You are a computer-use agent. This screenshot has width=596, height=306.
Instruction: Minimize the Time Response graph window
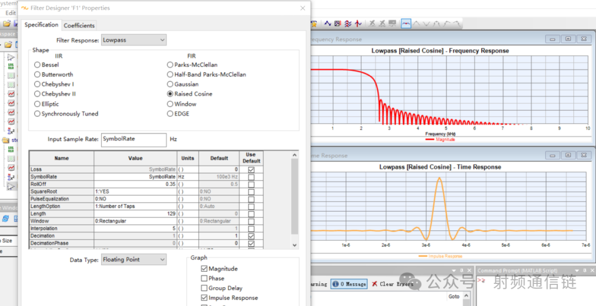pos(552,155)
